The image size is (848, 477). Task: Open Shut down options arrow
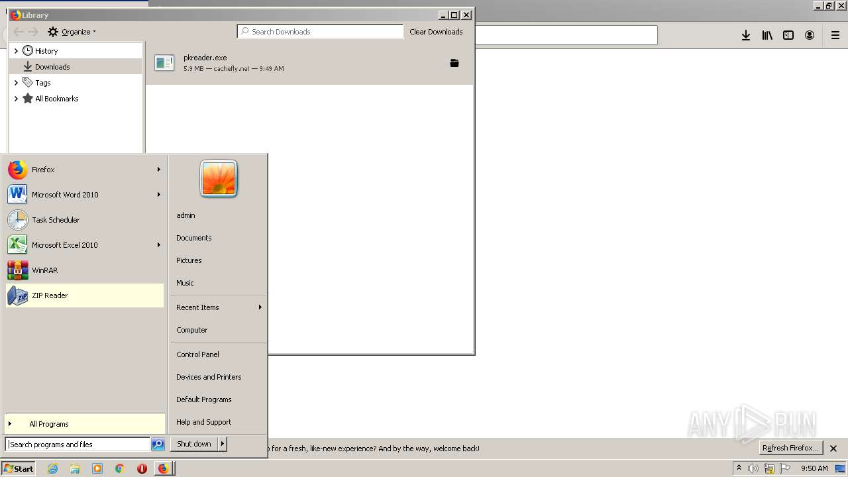click(223, 444)
